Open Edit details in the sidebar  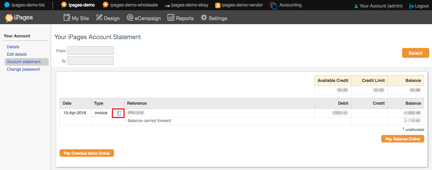coord(17,54)
